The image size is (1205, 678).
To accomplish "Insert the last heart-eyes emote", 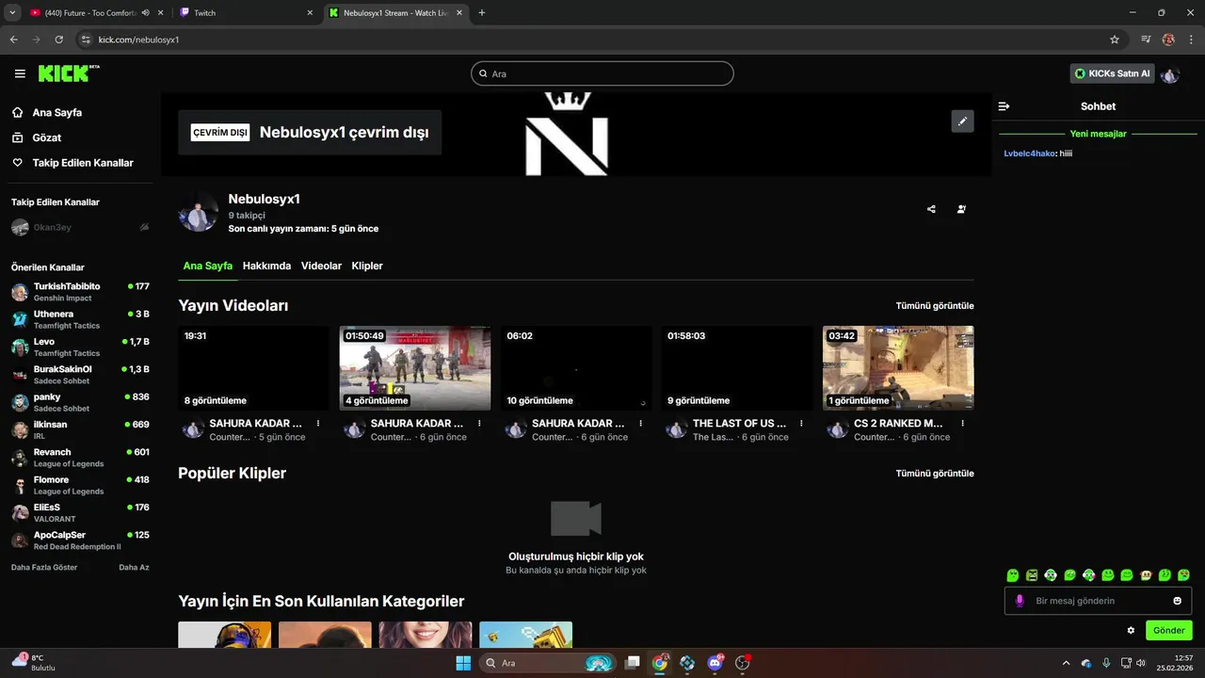I will tap(1183, 574).
